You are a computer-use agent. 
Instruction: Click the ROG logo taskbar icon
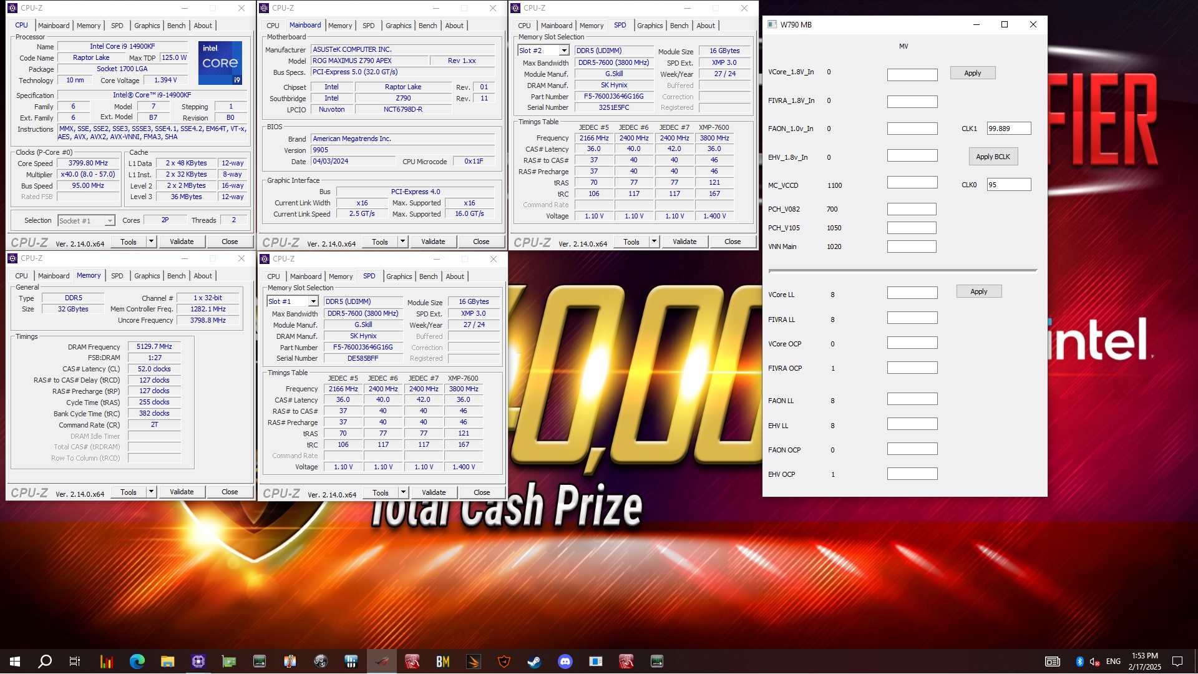tap(381, 662)
